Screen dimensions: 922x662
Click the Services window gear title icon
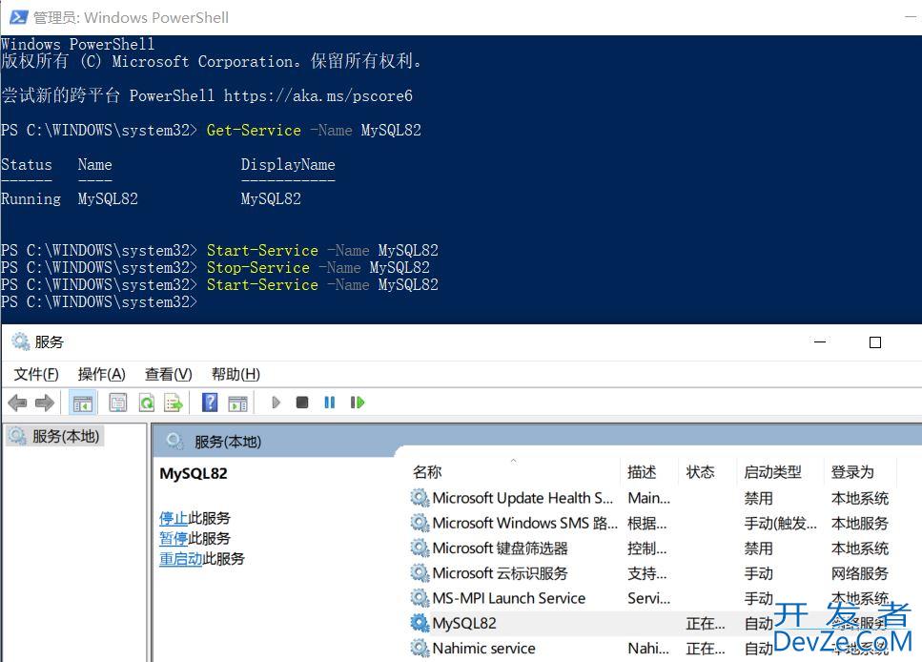coord(21,341)
